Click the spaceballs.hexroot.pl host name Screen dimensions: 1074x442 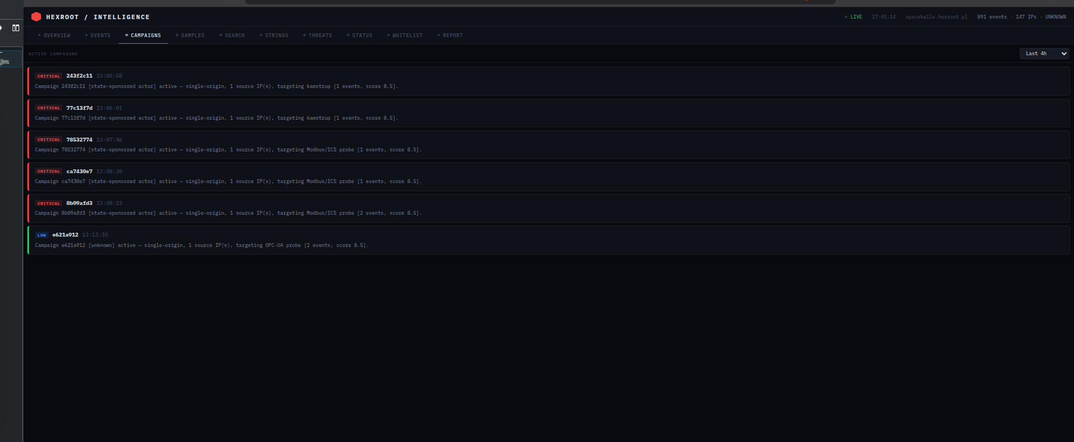(x=936, y=17)
